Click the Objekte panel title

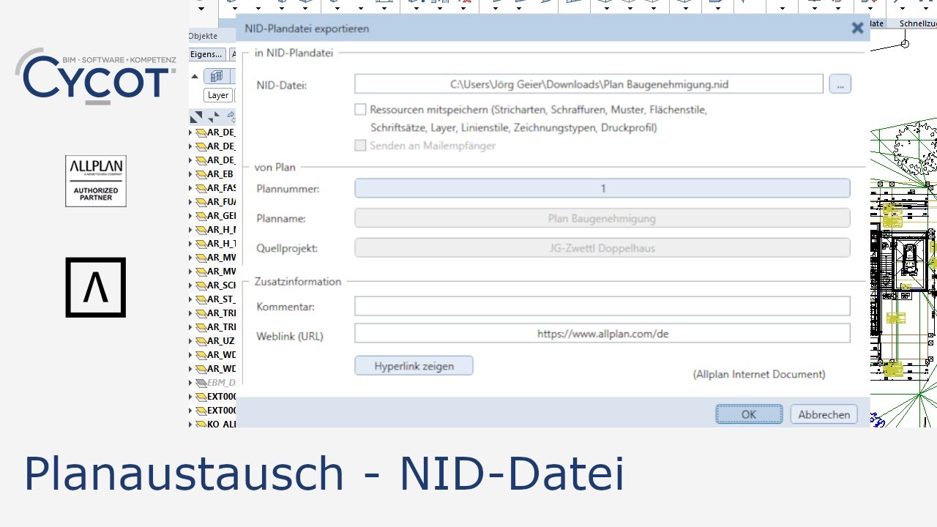203,36
